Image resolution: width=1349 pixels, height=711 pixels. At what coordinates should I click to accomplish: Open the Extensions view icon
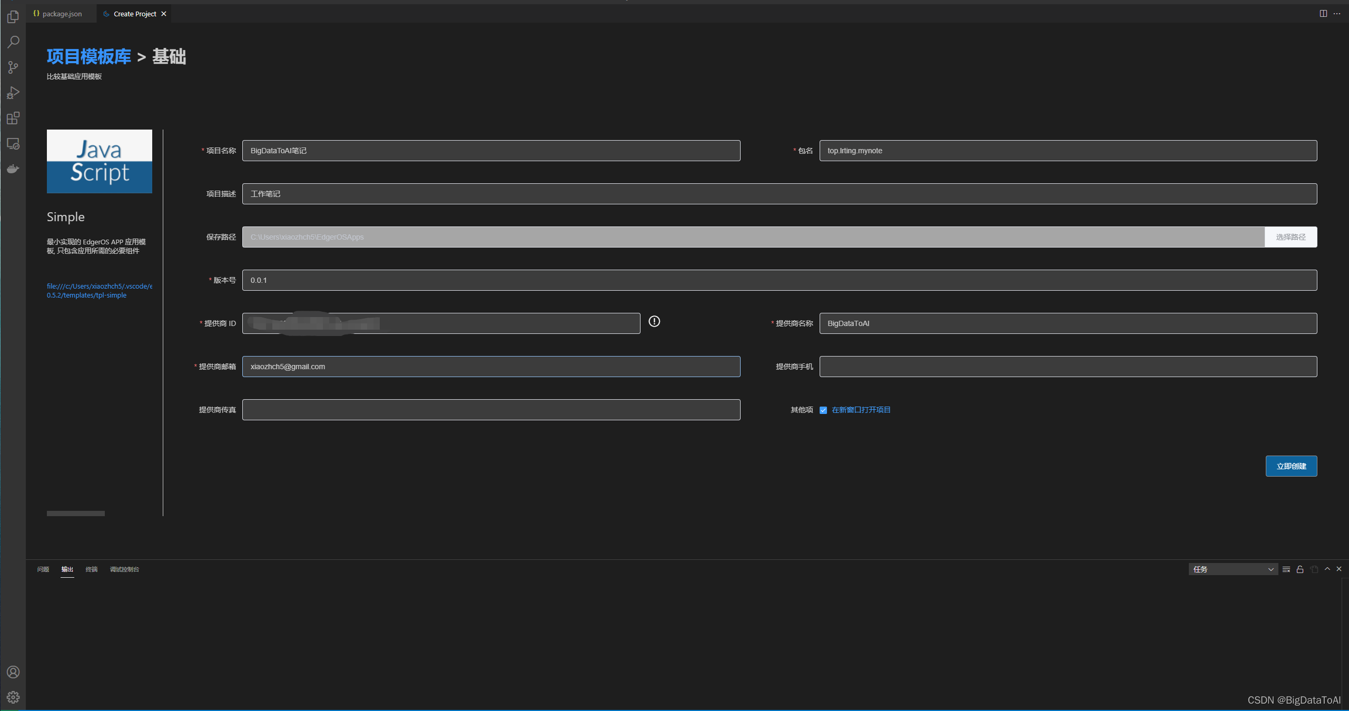[x=13, y=118]
